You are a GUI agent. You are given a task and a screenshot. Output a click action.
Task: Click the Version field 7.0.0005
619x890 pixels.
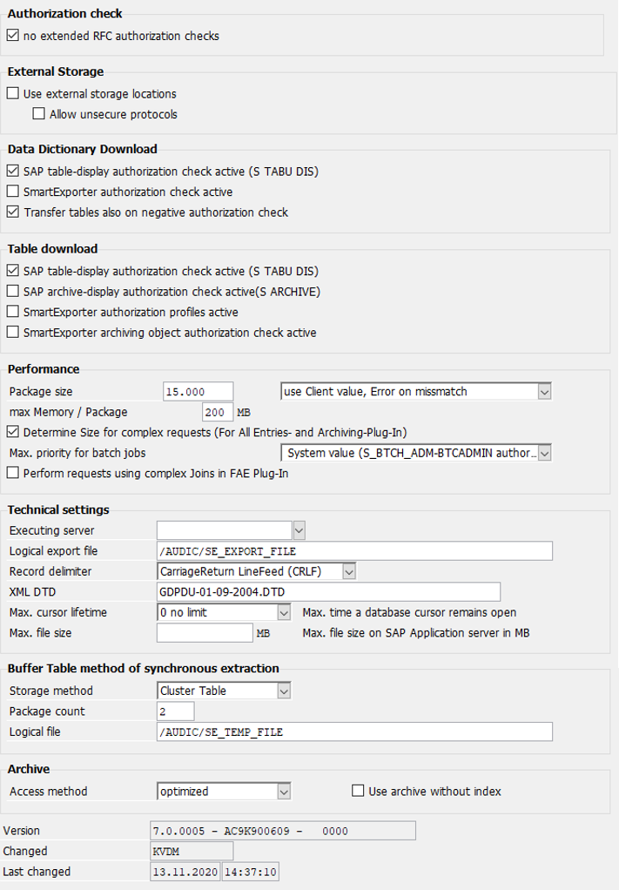[x=283, y=831]
